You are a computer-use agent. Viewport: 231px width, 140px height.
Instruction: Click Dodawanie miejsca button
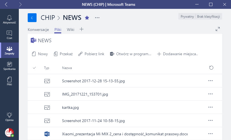pyautogui.click(x=177, y=54)
